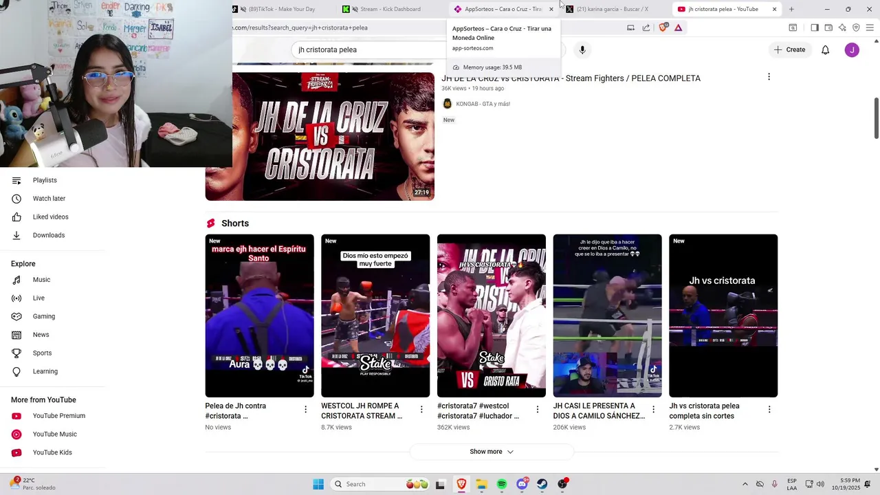Expand Shorts with Show more
Image resolution: width=880 pixels, height=495 pixels.
point(492,452)
